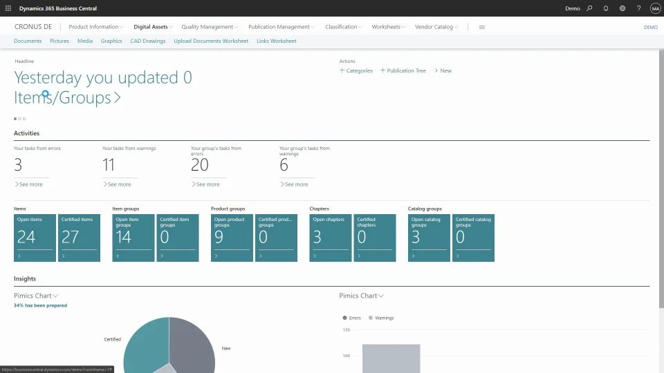Open the CAD Drawings tab
The width and height of the screenshot is (664, 373).
[148, 41]
